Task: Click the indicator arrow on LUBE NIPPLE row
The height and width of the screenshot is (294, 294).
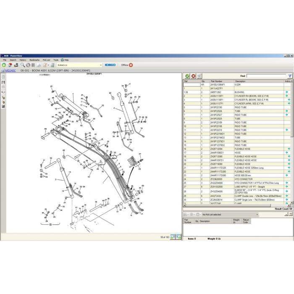Action: (x=287, y=186)
